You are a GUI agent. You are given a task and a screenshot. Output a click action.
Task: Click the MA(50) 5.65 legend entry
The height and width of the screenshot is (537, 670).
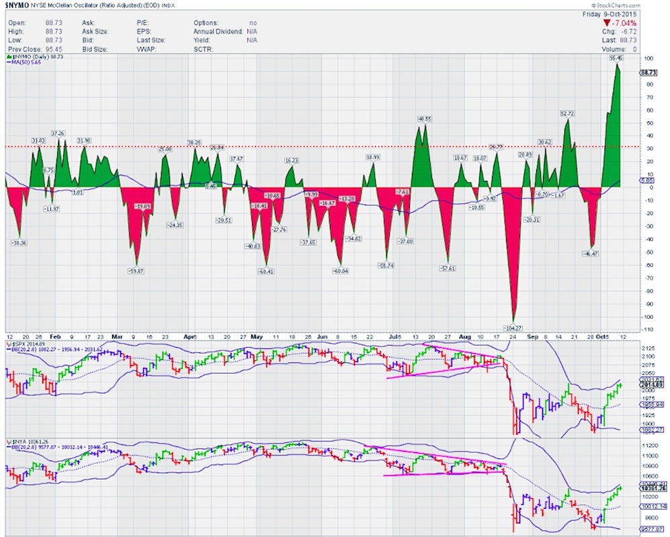[24, 62]
